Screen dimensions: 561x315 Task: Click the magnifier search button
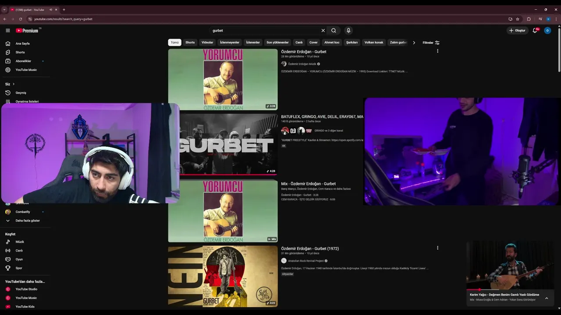click(x=334, y=31)
